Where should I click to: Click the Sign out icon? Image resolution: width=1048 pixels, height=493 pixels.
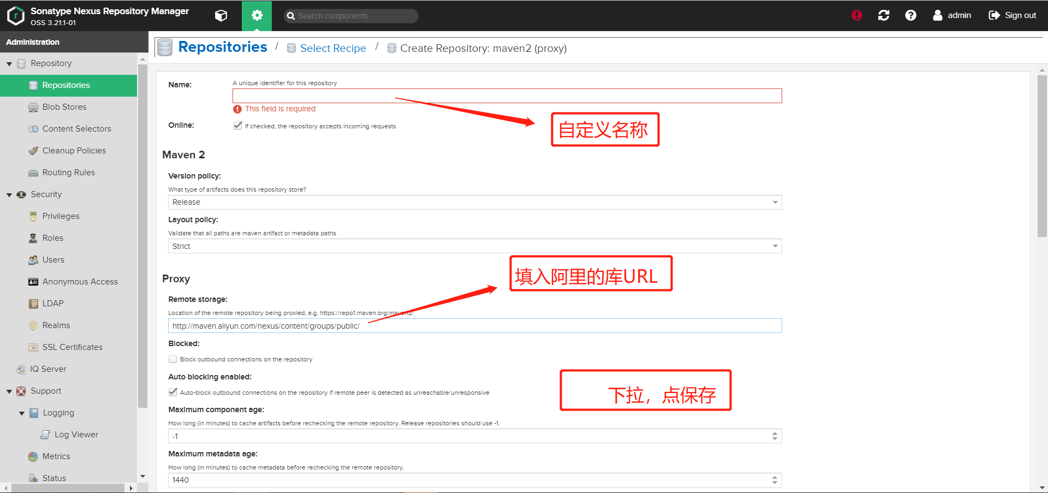[995, 15]
